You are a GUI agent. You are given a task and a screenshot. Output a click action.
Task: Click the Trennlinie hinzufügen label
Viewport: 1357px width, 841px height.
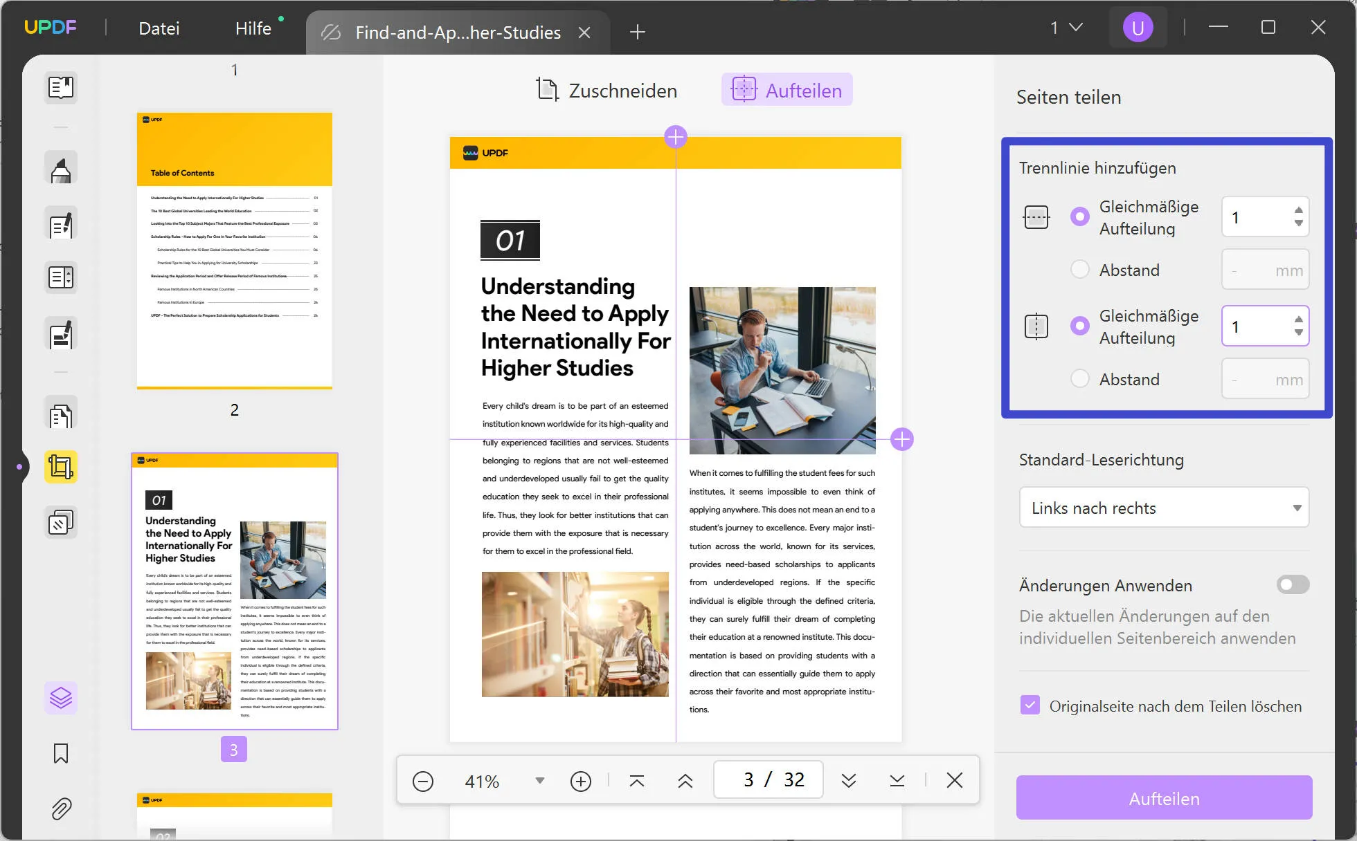[x=1097, y=168]
